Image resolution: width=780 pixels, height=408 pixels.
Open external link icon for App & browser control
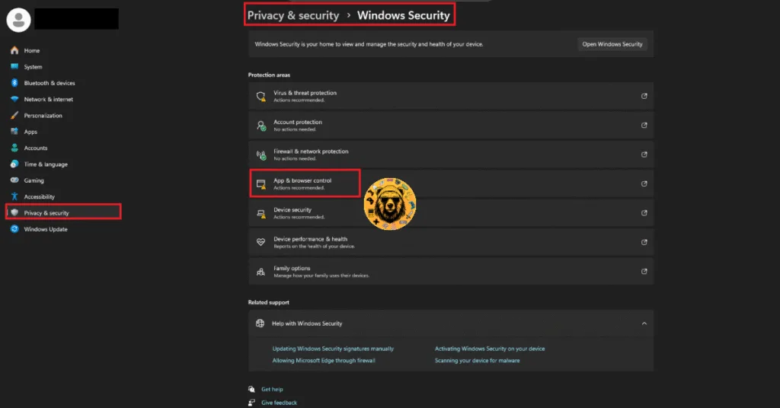(x=644, y=183)
